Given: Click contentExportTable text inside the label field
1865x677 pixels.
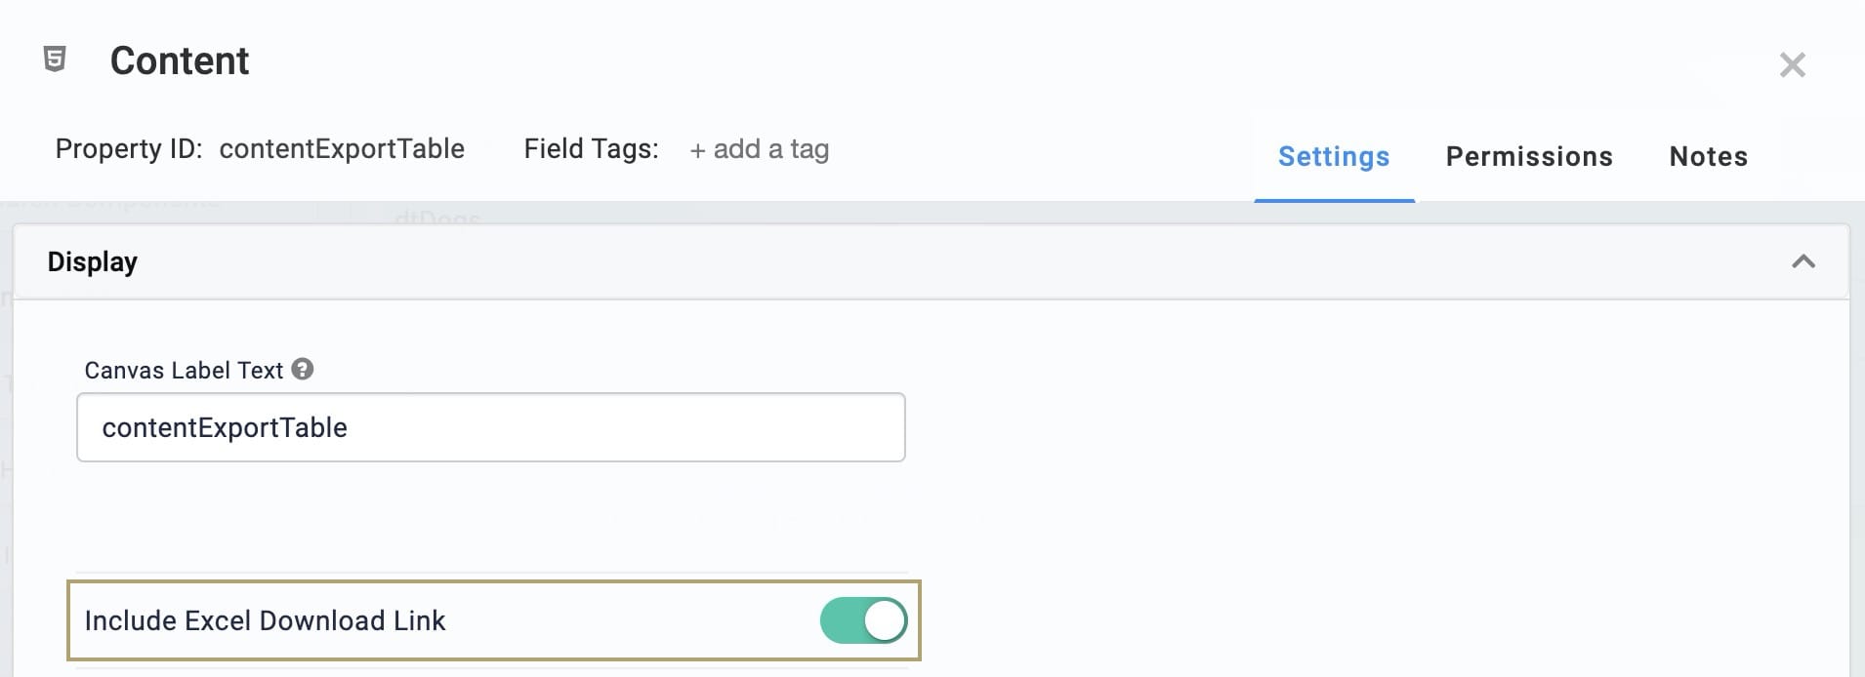Looking at the screenshot, I should click(x=225, y=427).
